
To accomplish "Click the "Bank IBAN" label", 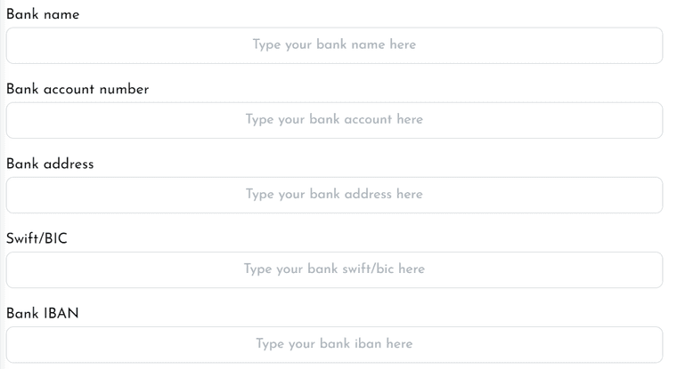I will (43, 313).
